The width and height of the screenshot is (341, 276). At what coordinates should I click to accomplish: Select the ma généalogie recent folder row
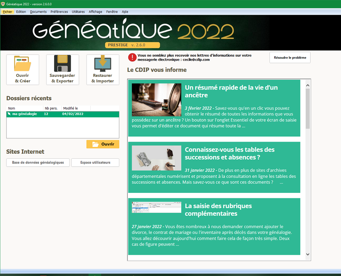click(63, 114)
